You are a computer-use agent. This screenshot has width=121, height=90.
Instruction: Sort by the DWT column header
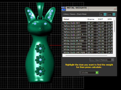click(102, 19)
